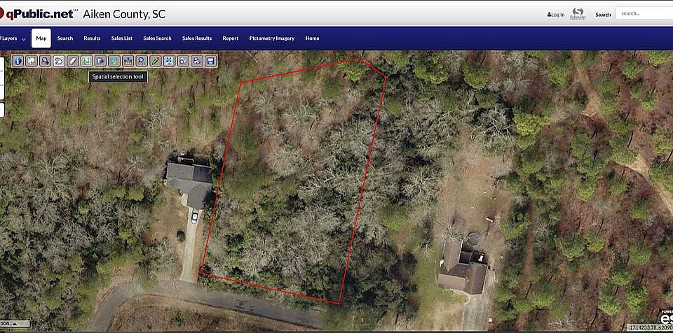Screen dimensions: 673x333
Task: Click the Log In link
Action: pos(556,15)
